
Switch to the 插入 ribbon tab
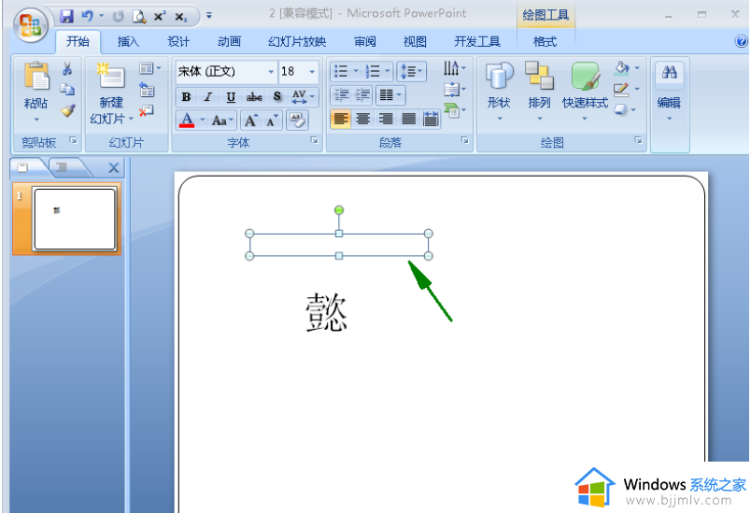128,42
